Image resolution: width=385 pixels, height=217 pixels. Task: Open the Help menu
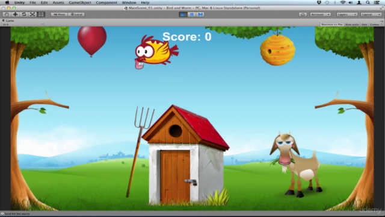145,2
